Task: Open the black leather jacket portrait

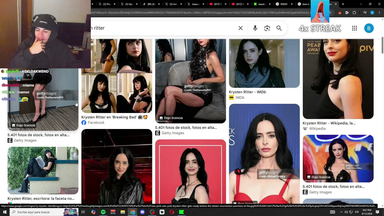Action: (x=117, y=166)
